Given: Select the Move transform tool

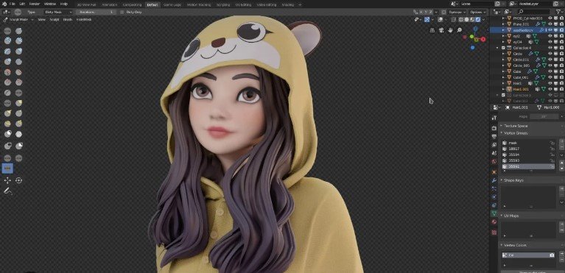Looking at the screenshot, I should [7, 180].
